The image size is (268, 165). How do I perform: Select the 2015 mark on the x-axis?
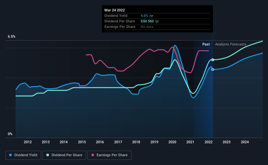tap(82, 142)
